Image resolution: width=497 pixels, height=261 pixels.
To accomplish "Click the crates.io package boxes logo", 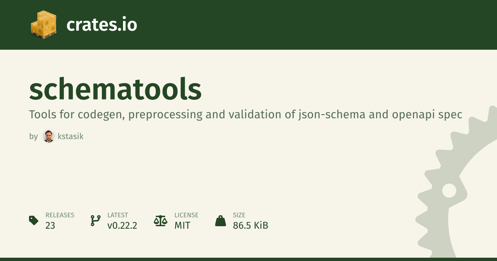I will 43,25.
